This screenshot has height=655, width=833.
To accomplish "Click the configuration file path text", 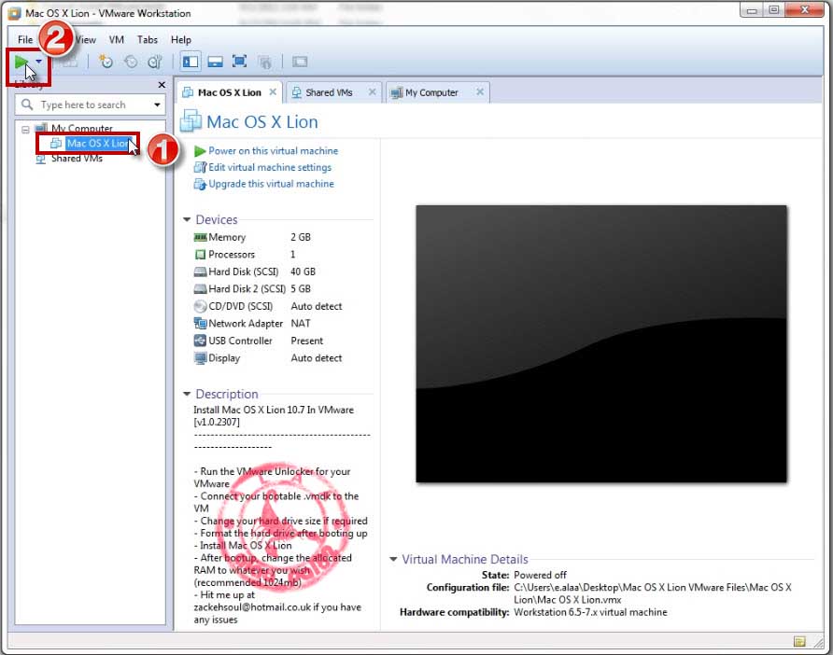I will 653,593.
